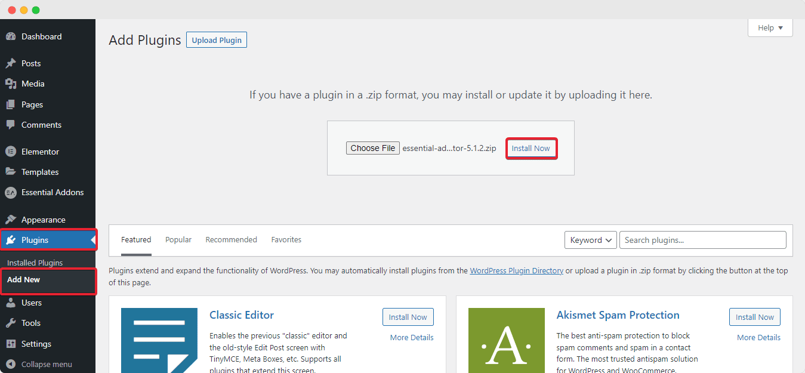The height and width of the screenshot is (373, 805).
Task: Open the Comments section icon
Action: [x=12, y=125]
